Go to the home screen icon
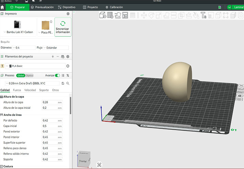The height and width of the screenshot is (169, 244). point(3,7)
